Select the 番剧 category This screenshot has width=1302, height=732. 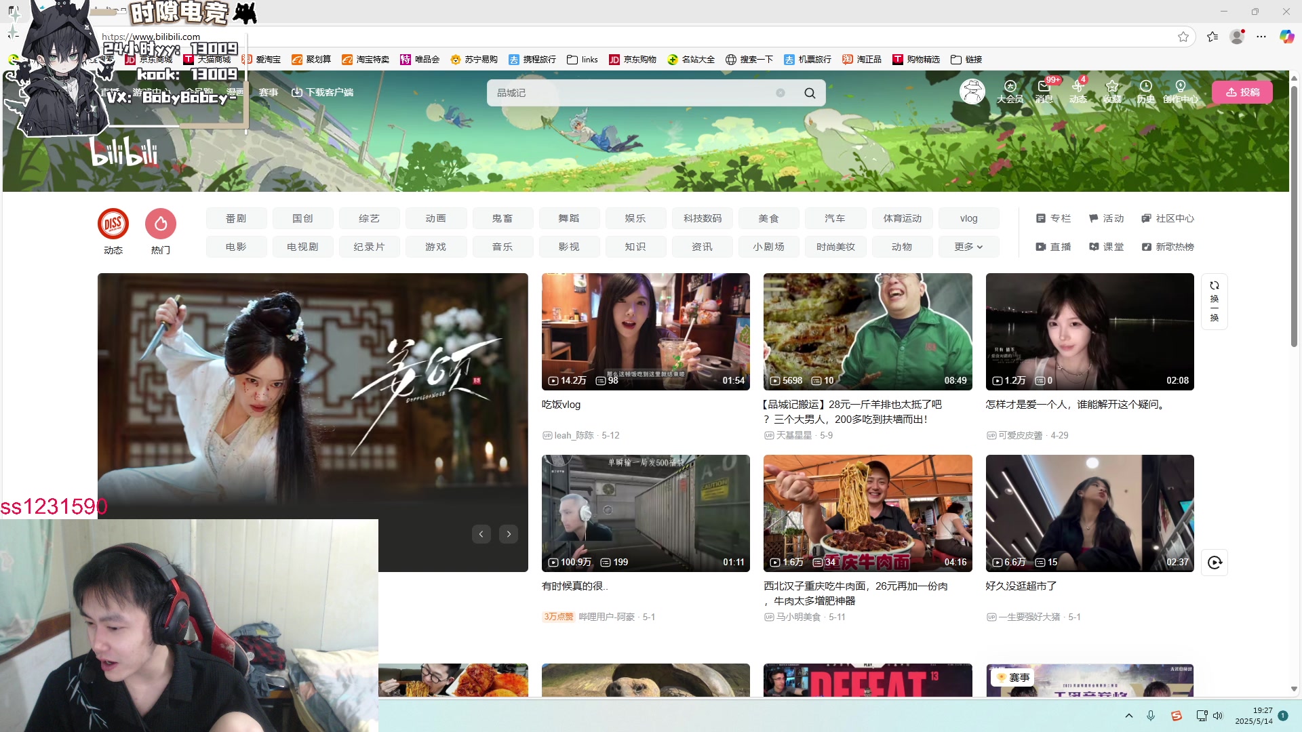click(236, 218)
